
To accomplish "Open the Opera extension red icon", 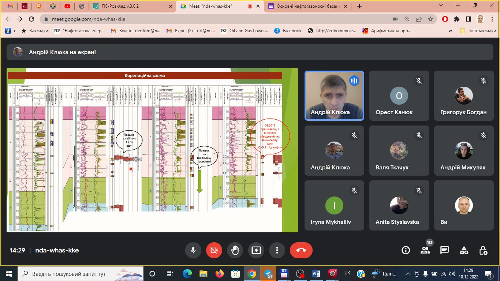I will pyautogui.click(x=445, y=19).
